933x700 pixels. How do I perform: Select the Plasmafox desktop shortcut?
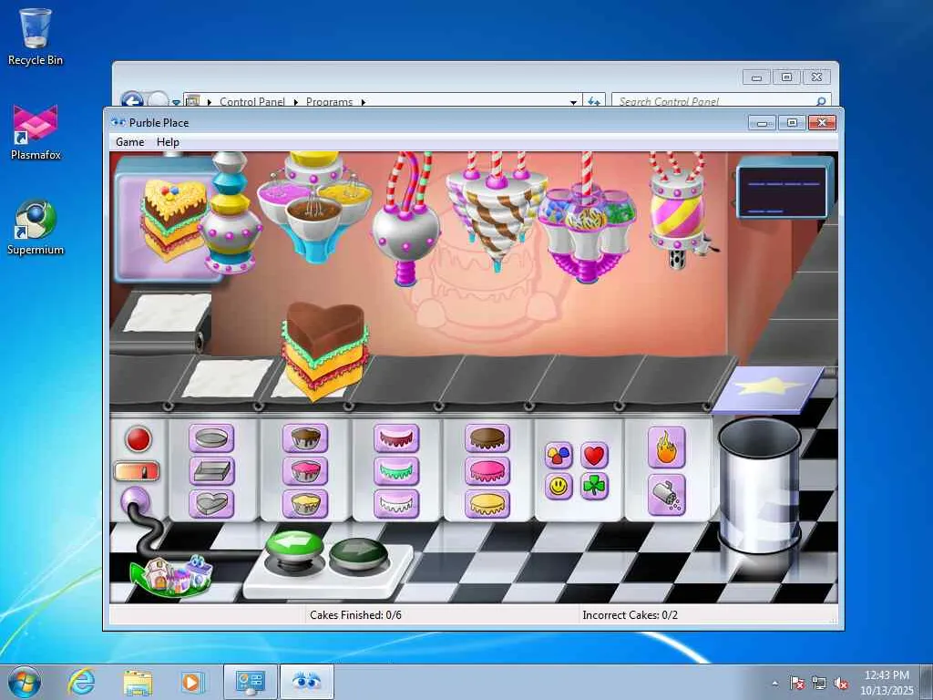[36, 133]
